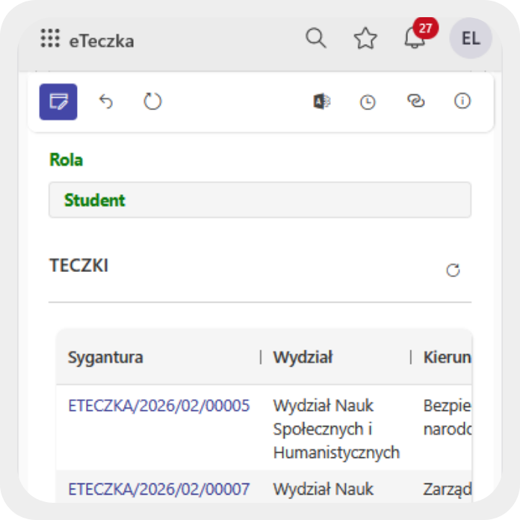This screenshot has height=520, width=520.
Task: Open the information icon in toolbar
Action: 462,102
